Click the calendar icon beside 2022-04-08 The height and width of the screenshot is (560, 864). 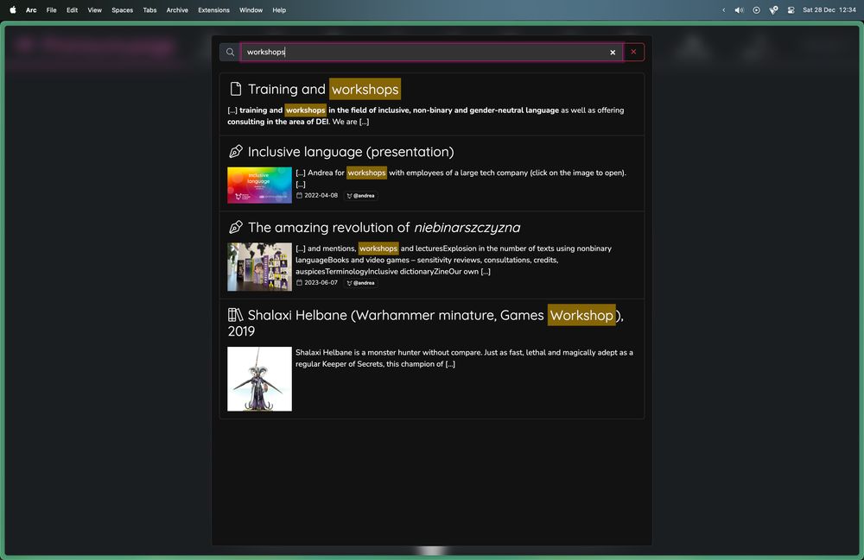[x=299, y=195]
